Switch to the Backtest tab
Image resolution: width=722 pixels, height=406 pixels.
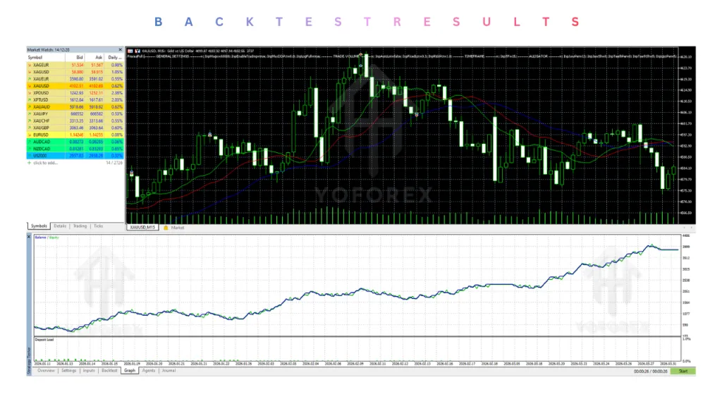click(x=109, y=371)
